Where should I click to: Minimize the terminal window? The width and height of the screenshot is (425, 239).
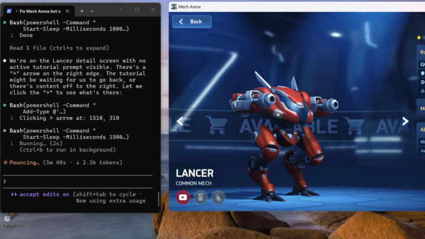pos(120,10)
